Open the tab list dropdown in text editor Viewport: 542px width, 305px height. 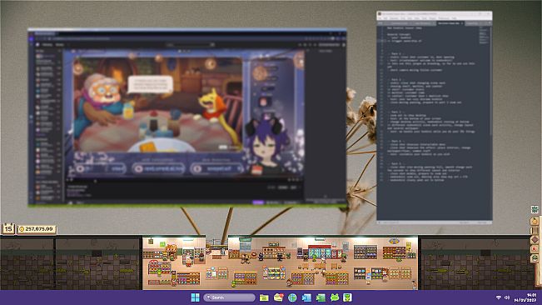[490, 22]
